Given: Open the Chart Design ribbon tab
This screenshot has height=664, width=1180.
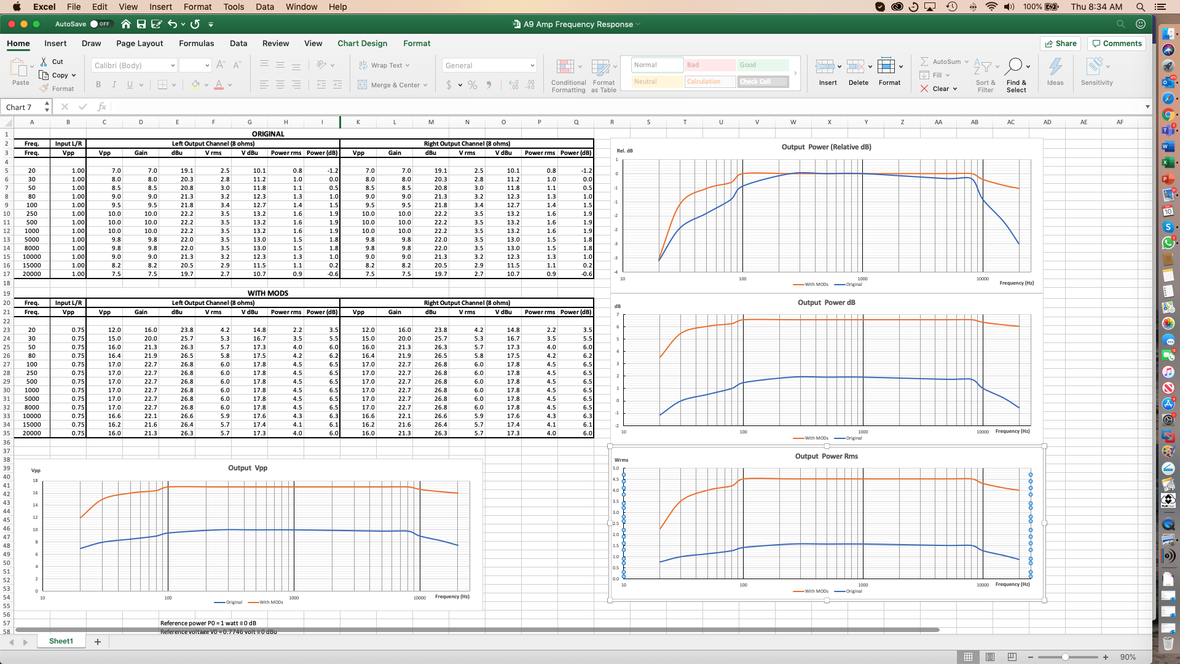Looking at the screenshot, I should (x=362, y=43).
